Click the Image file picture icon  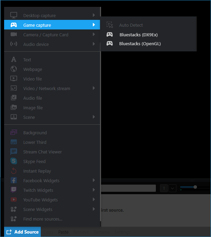point(14,107)
